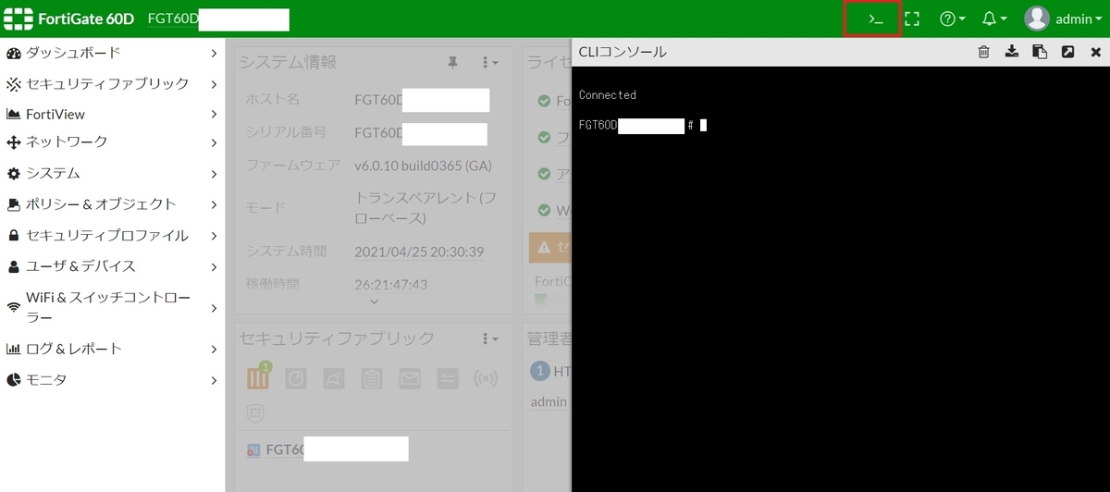Click the admin entry in 管理者 widget
This screenshot has width=1110, height=492.
(549, 402)
